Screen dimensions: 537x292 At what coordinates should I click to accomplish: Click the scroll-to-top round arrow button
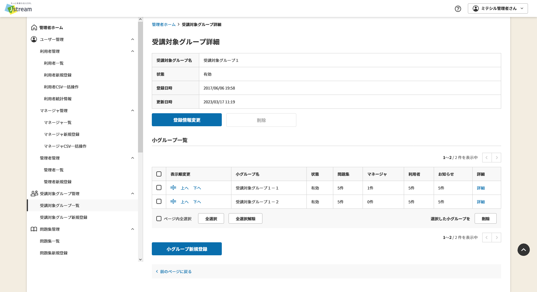[523, 250]
